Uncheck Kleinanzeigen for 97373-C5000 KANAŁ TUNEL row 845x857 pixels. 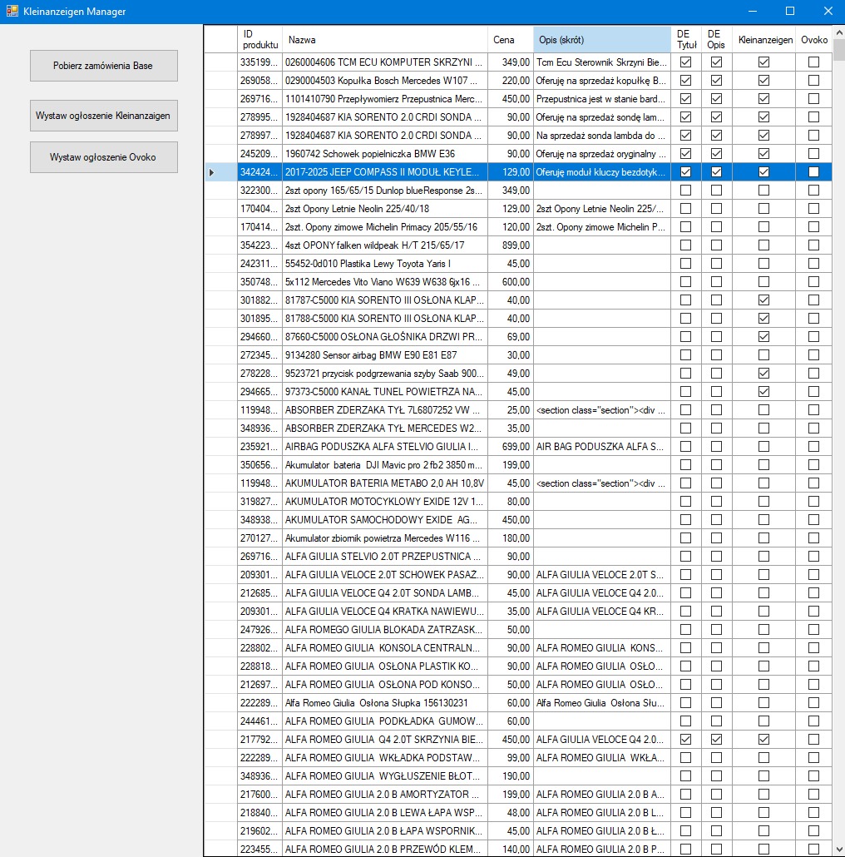pyautogui.click(x=763, y=391)
